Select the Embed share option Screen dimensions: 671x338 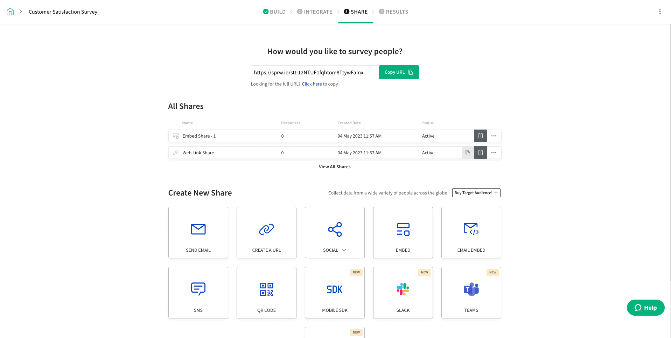(403, 233)
